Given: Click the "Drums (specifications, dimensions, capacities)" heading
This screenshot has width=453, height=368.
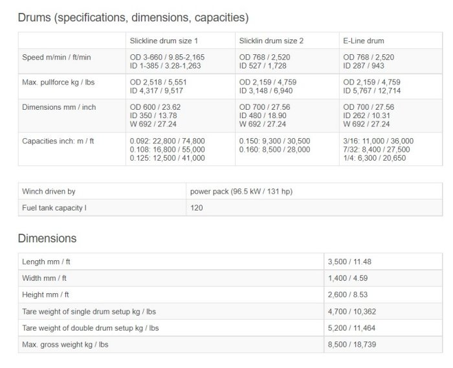Looking at the screenshot, I should coord(133,17).
